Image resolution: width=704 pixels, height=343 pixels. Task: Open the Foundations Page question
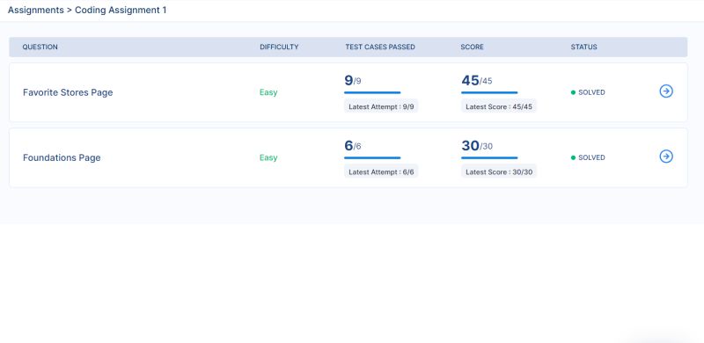62,157
